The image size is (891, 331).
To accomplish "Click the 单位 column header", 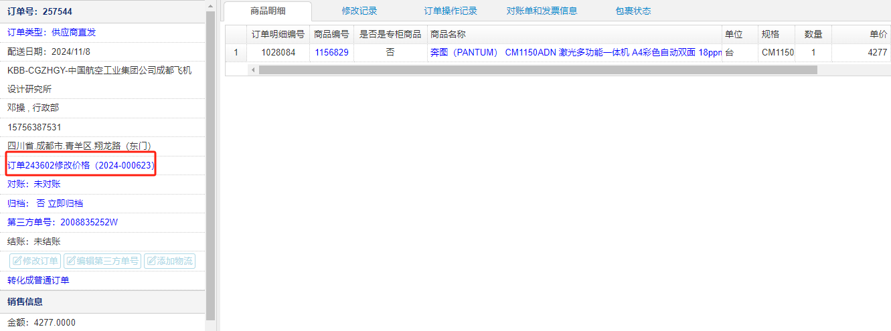I will [x=739, y=34].
